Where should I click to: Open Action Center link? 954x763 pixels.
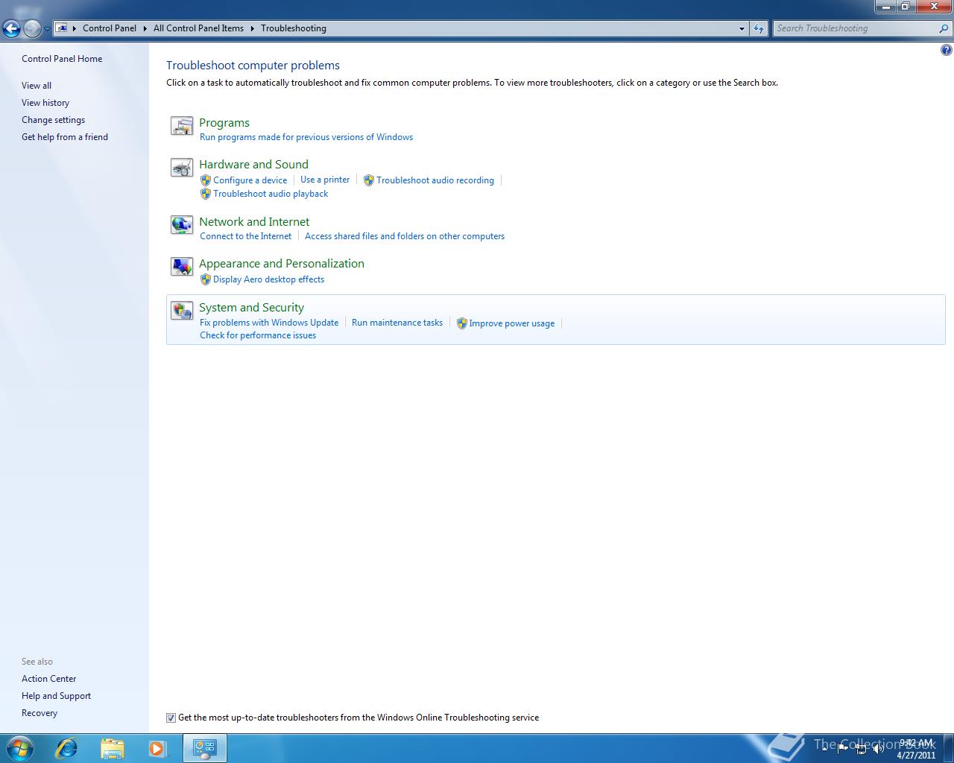click(x=48, y=679)
